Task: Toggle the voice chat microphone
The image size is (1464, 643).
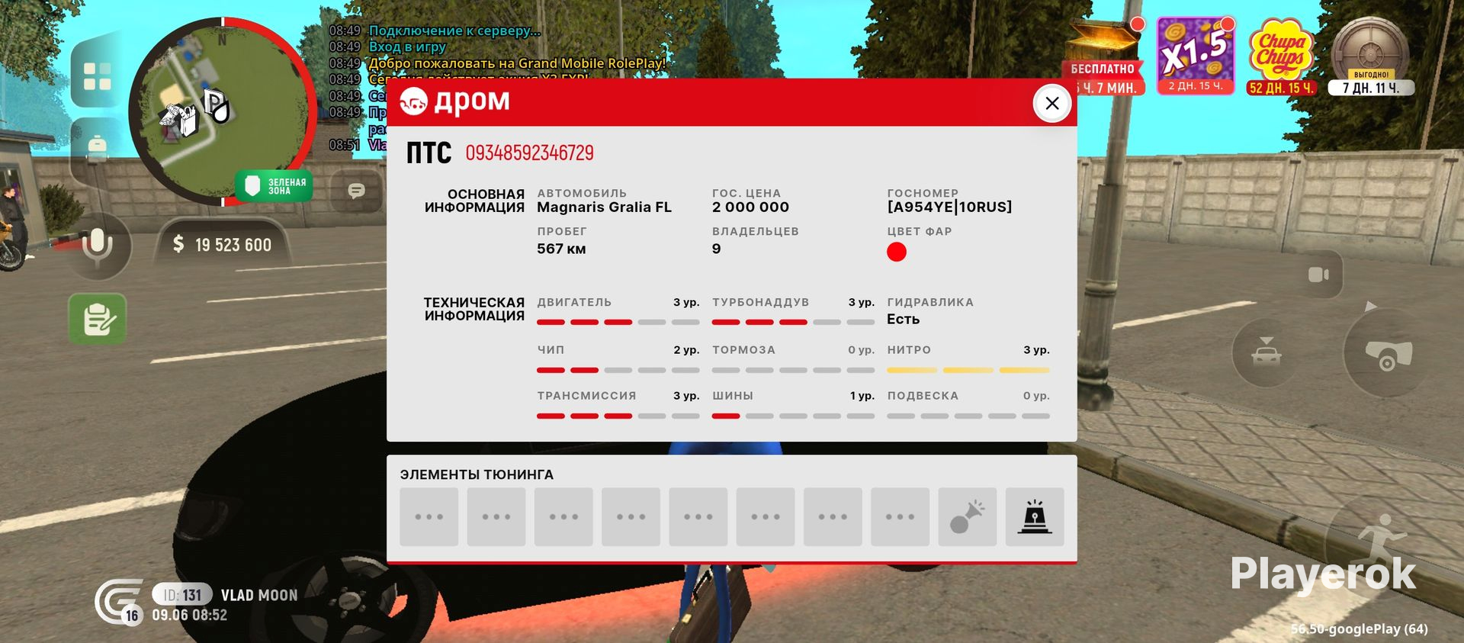Action: click(x=98, y=245)
